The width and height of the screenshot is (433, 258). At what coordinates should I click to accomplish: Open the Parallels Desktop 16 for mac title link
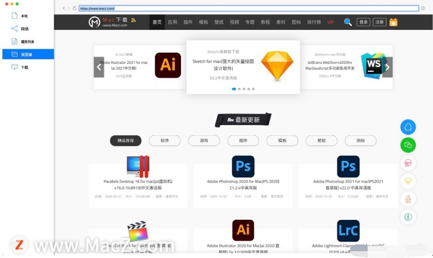click(138, 185)
